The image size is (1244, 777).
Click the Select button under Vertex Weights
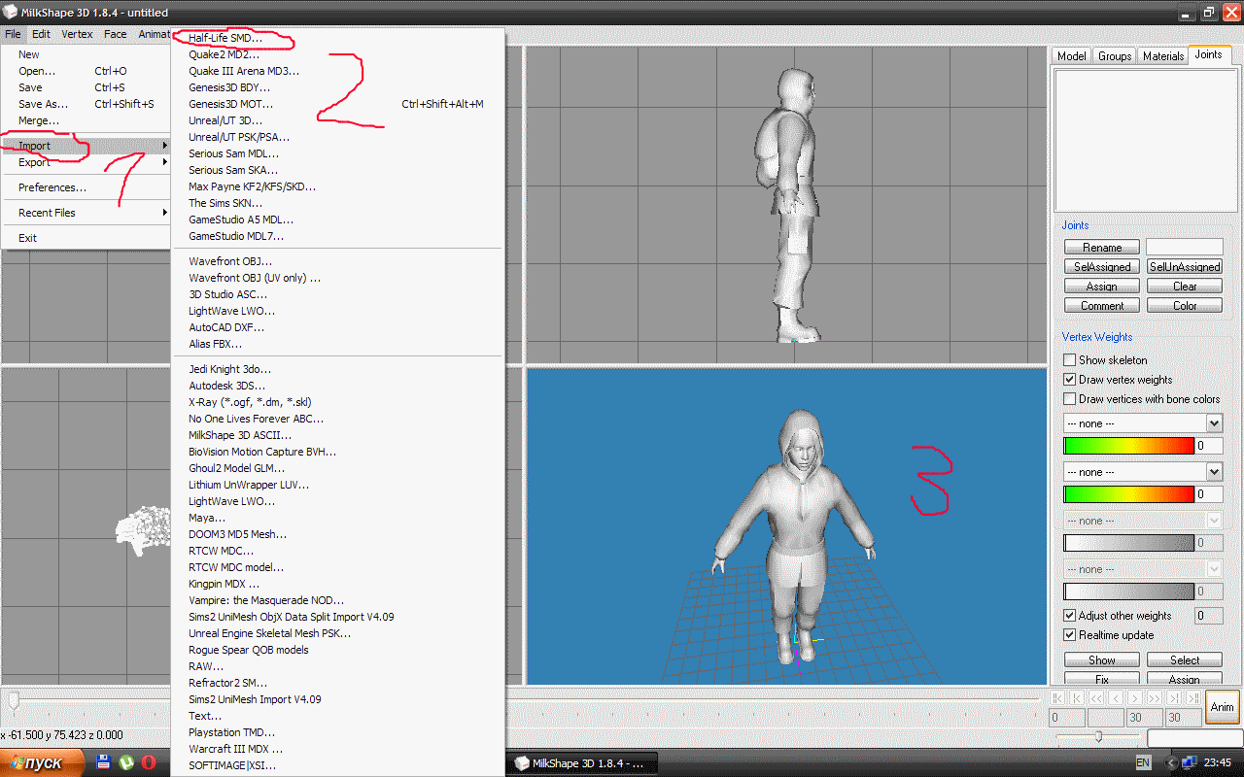pyautogui.click(x=1185, y=660)
